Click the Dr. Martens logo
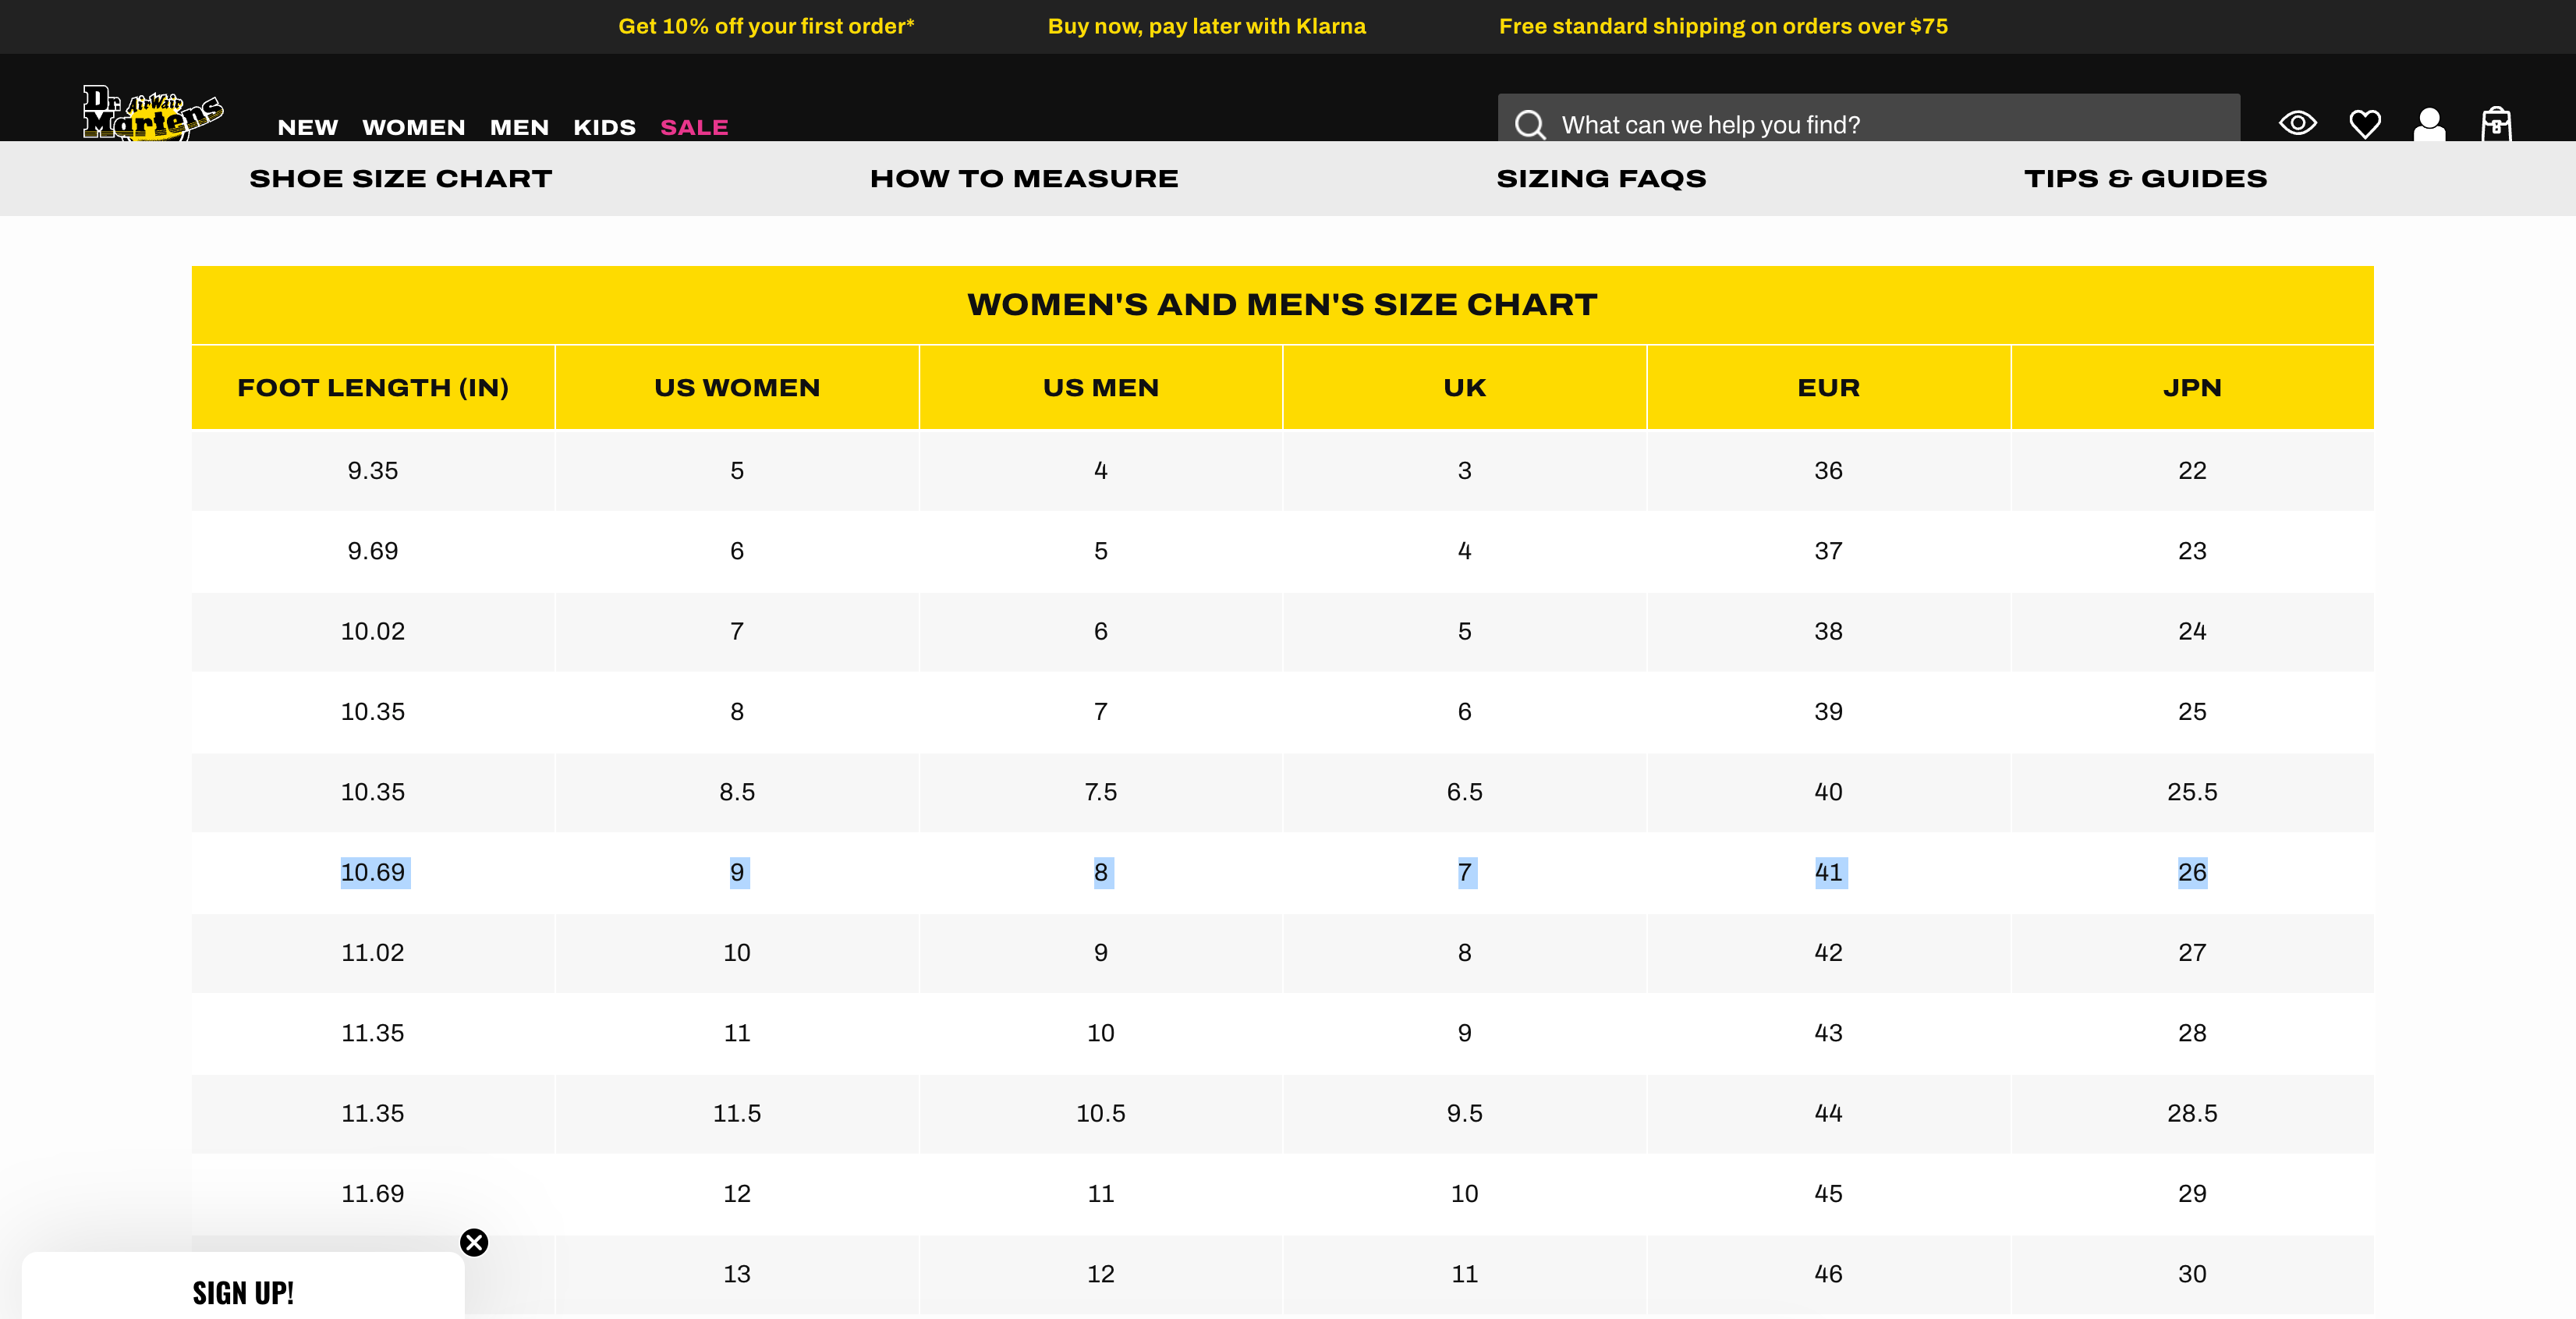Screen dimensions: 2576x1319 click(153, 113)
